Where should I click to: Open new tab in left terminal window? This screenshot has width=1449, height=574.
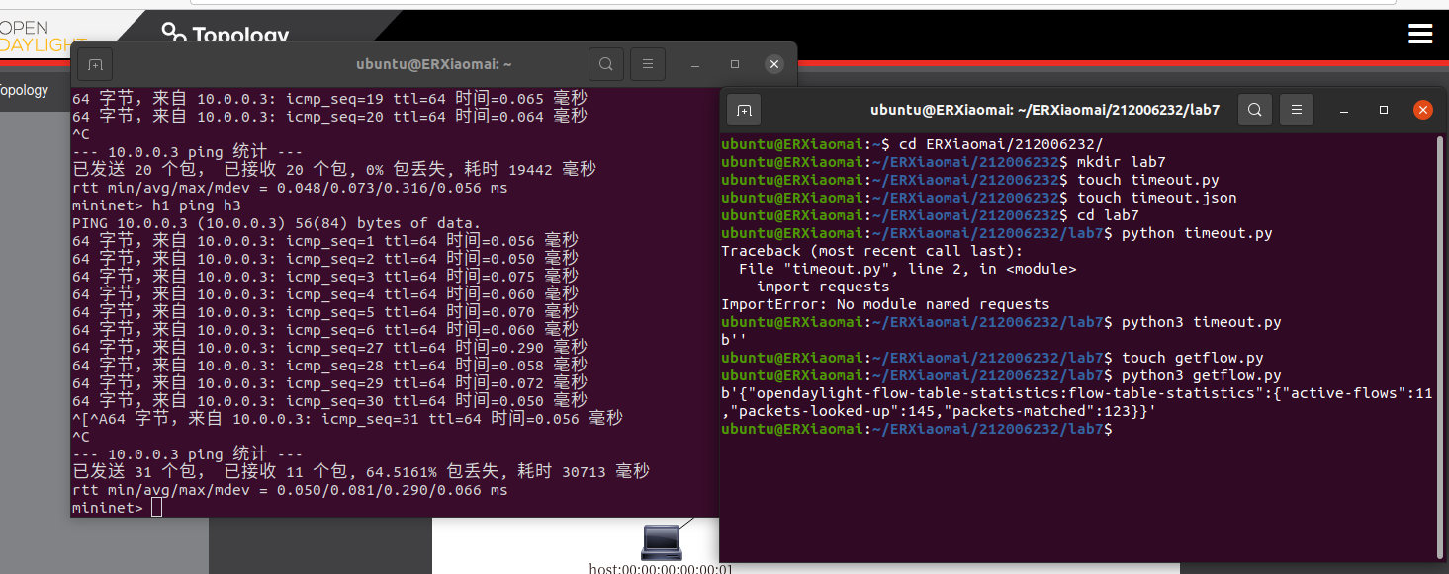[95, 64]
